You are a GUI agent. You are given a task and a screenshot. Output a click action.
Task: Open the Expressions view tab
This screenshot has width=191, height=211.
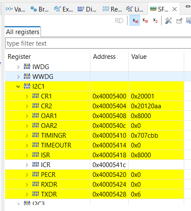(64, 9)
